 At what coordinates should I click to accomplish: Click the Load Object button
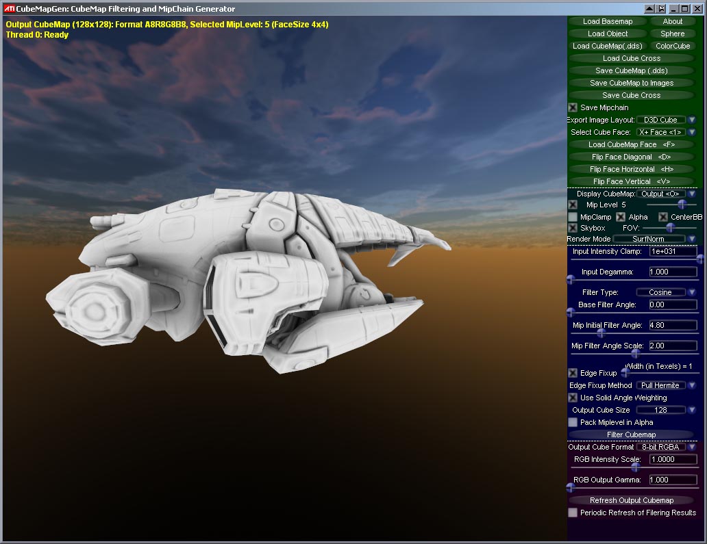tap(608, 34)
